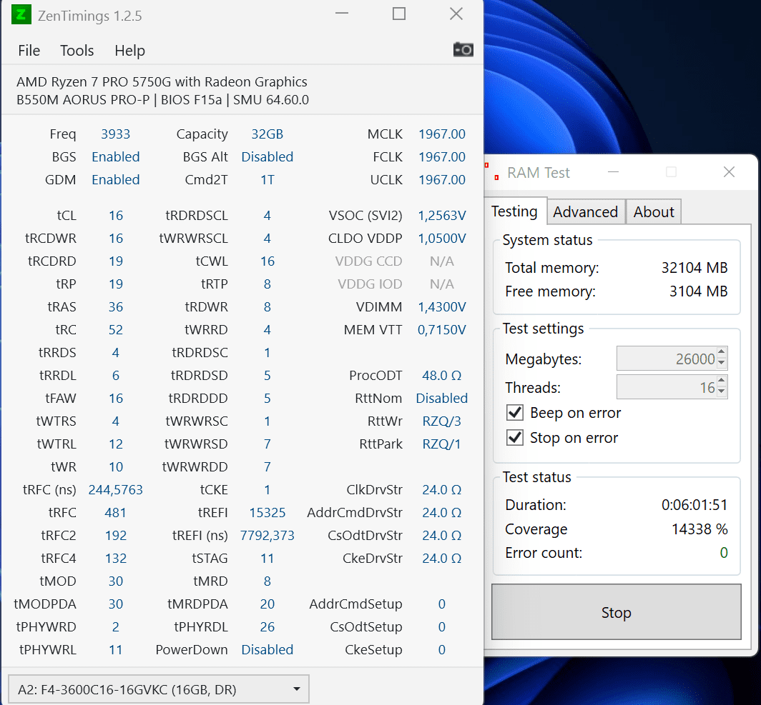This screenshot has height=705, width=761.
Task: Click the Coverage value 14338 %
Action: point(699,529)
